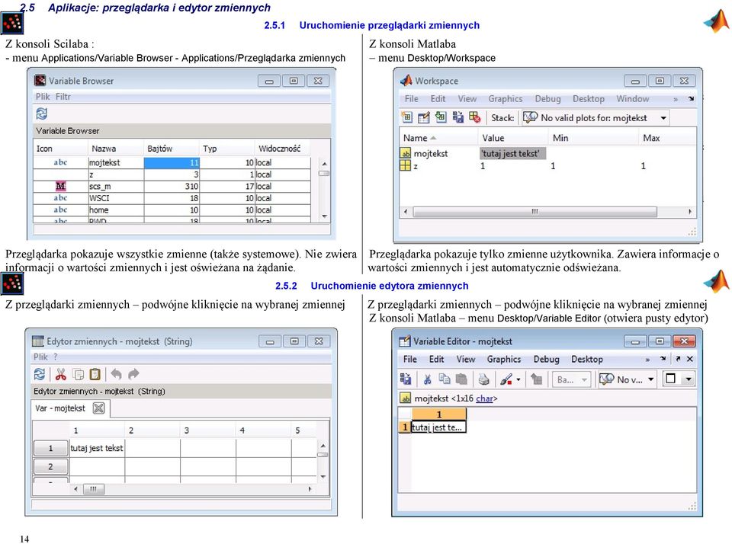Expand Variable Editor menu overflow chevron

647,360
